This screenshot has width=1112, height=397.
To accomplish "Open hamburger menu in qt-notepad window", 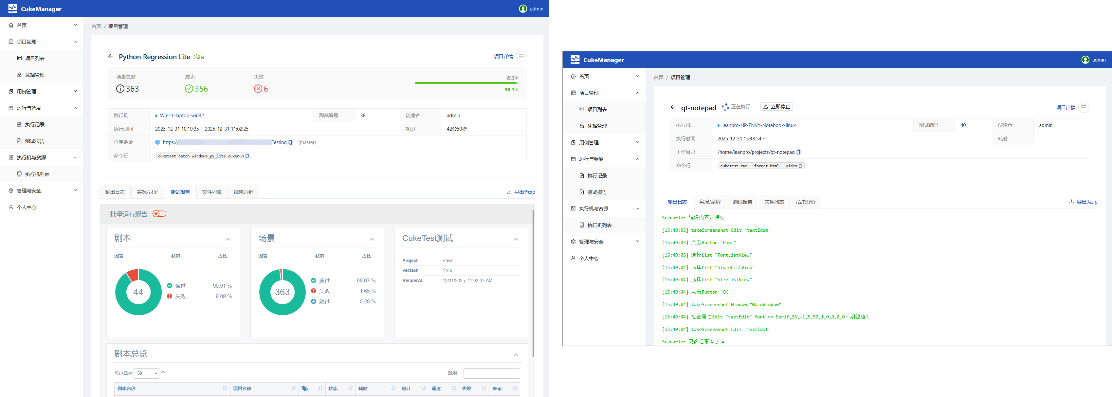I will [x=1084, y=107].
